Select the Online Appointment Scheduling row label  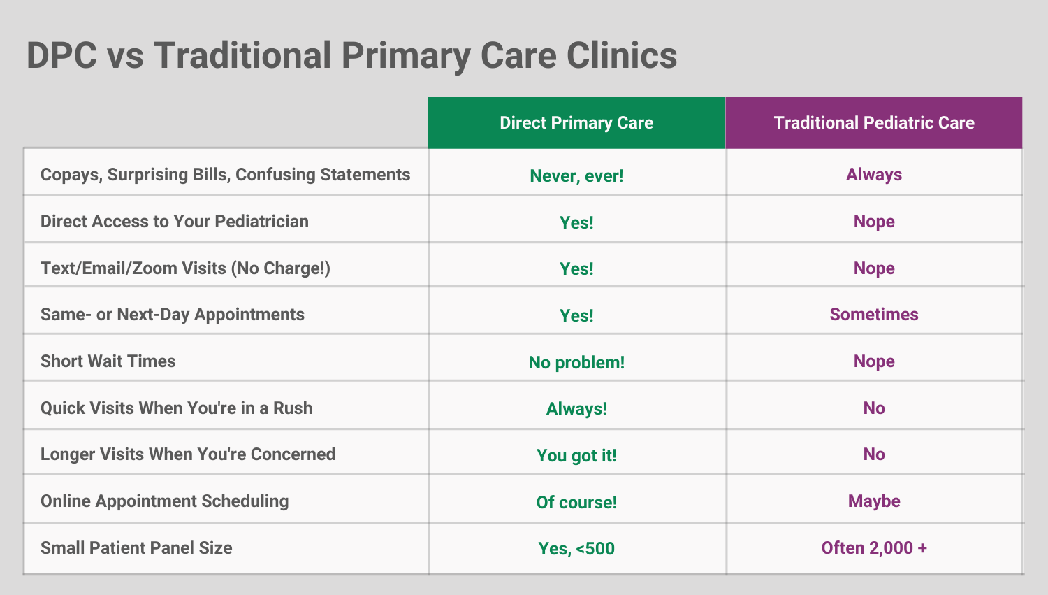pyautogui.click(x=165, y=501)
